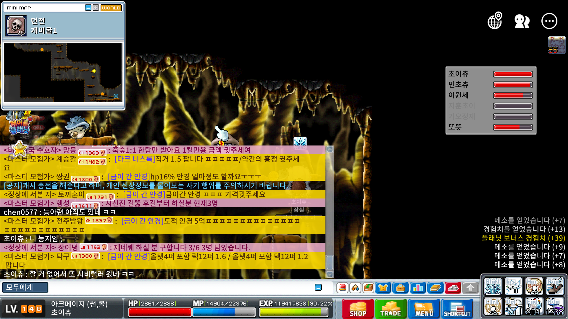Screen dimensions: 568x319
Task: Open the inventory bag icon
Action: [401, 287]
